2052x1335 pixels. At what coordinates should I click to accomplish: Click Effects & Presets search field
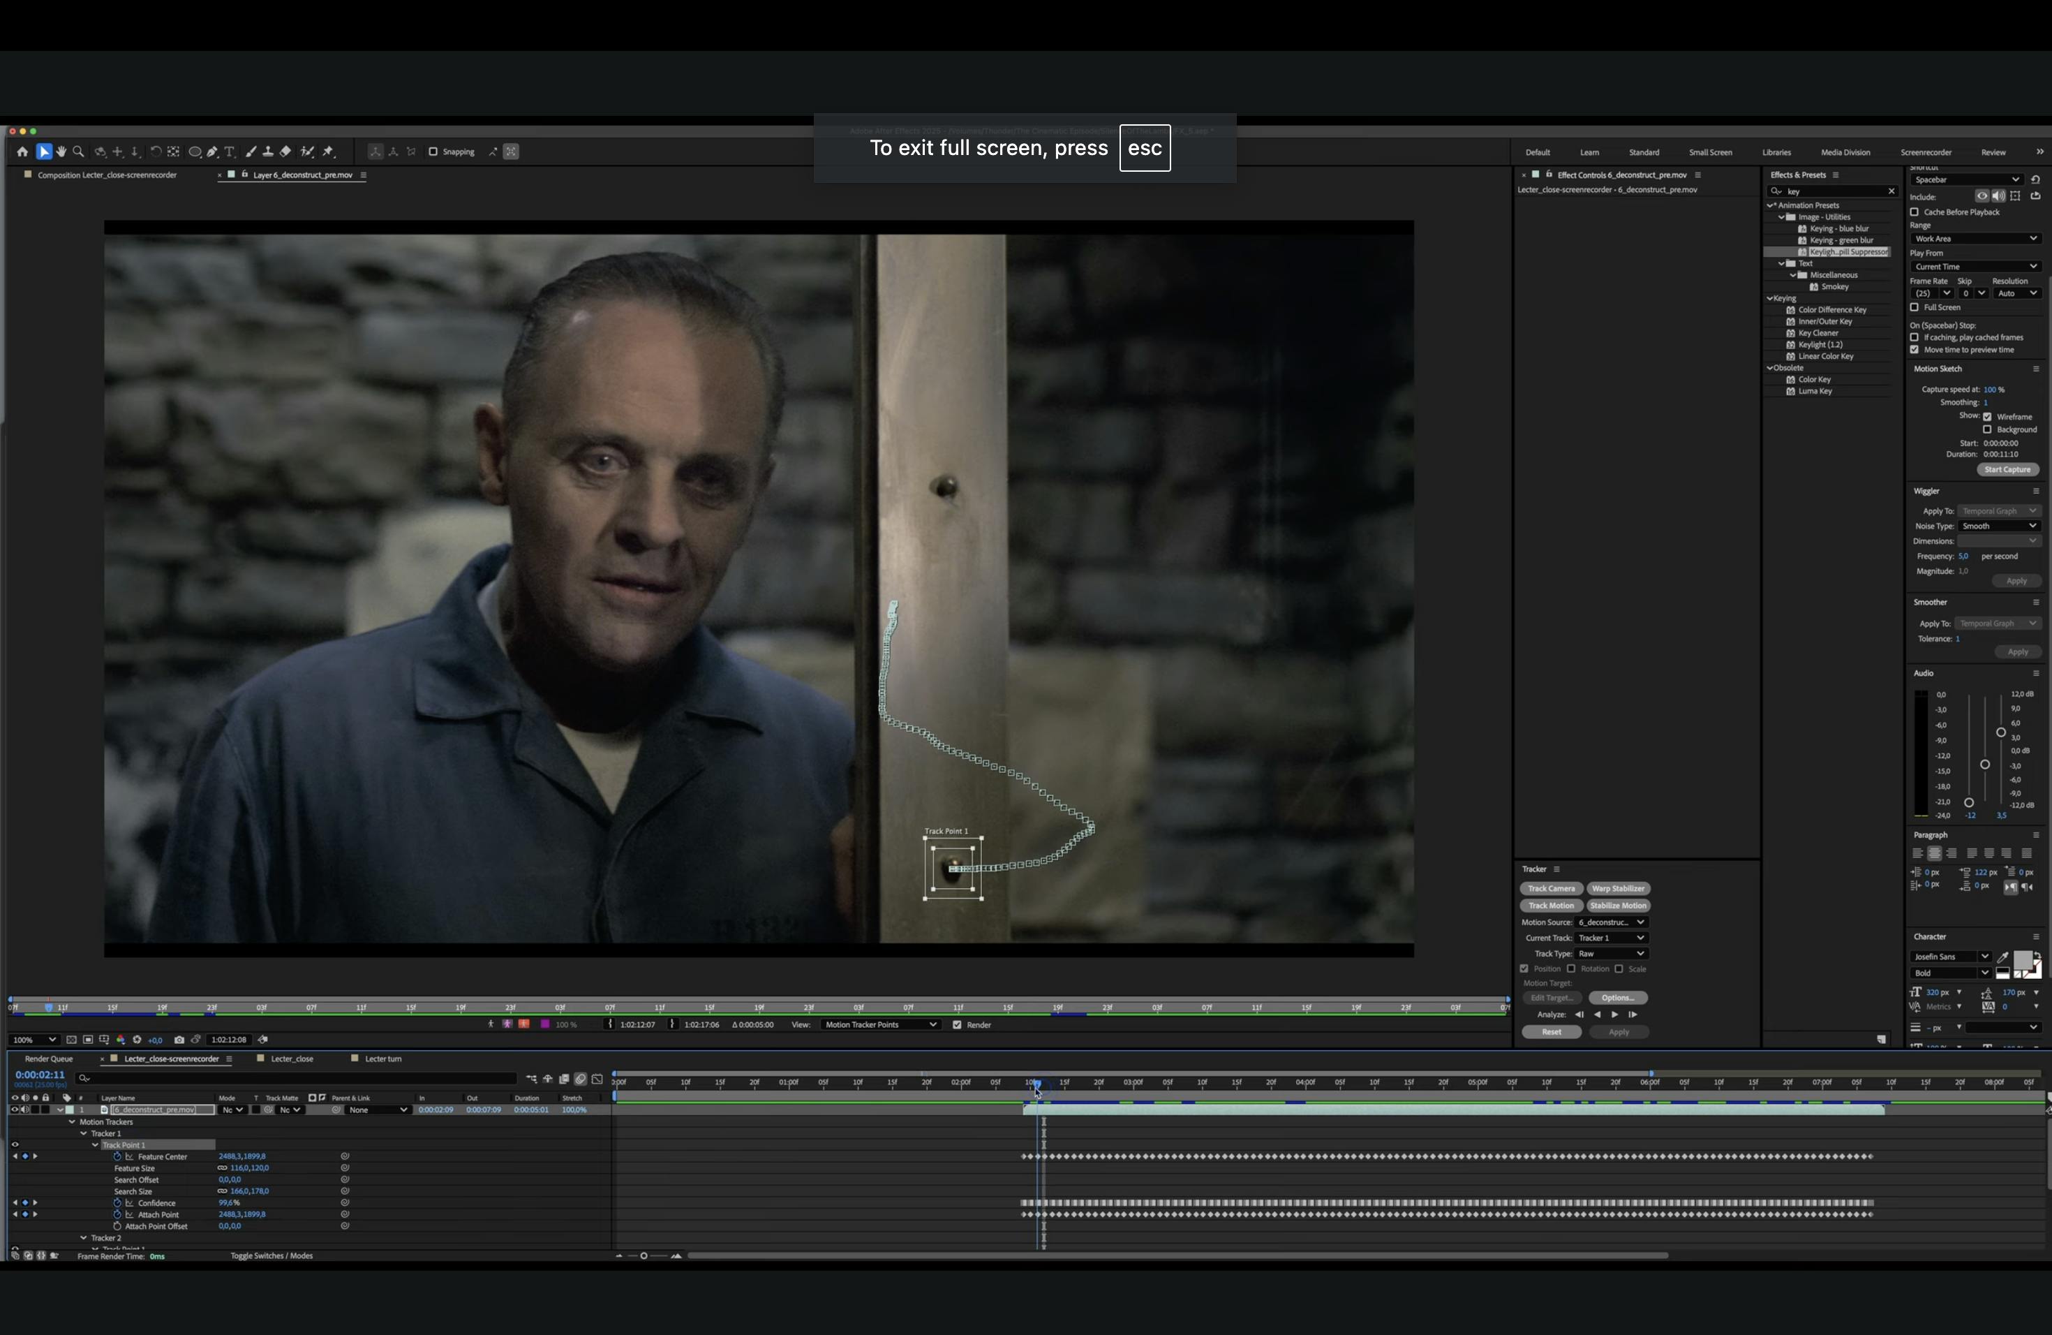point(1831,191)
